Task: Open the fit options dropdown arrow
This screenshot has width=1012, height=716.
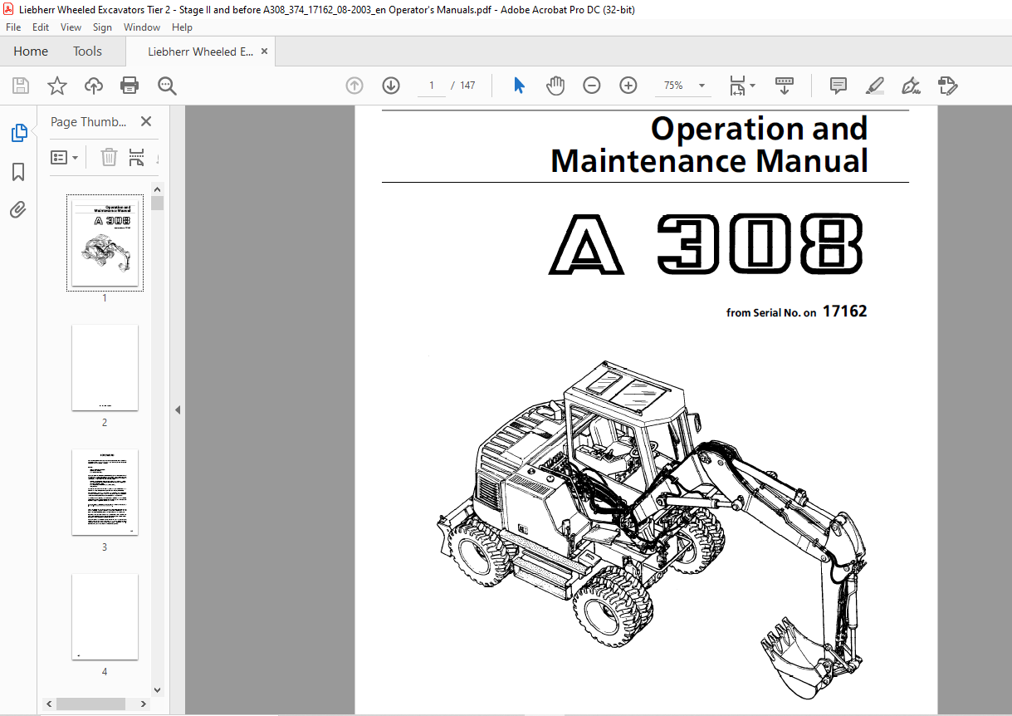Action: pyautogui.click(x=753, y=86)
